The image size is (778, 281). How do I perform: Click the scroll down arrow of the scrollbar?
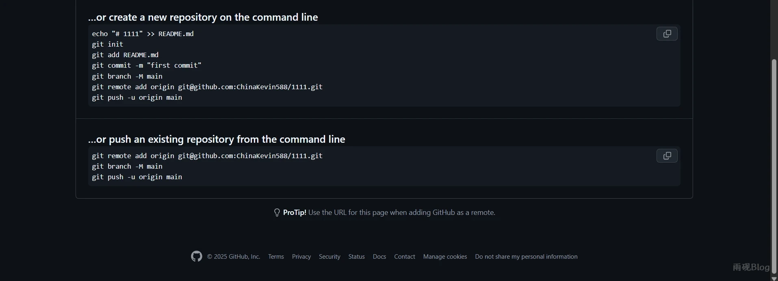[x=774, y=278]
